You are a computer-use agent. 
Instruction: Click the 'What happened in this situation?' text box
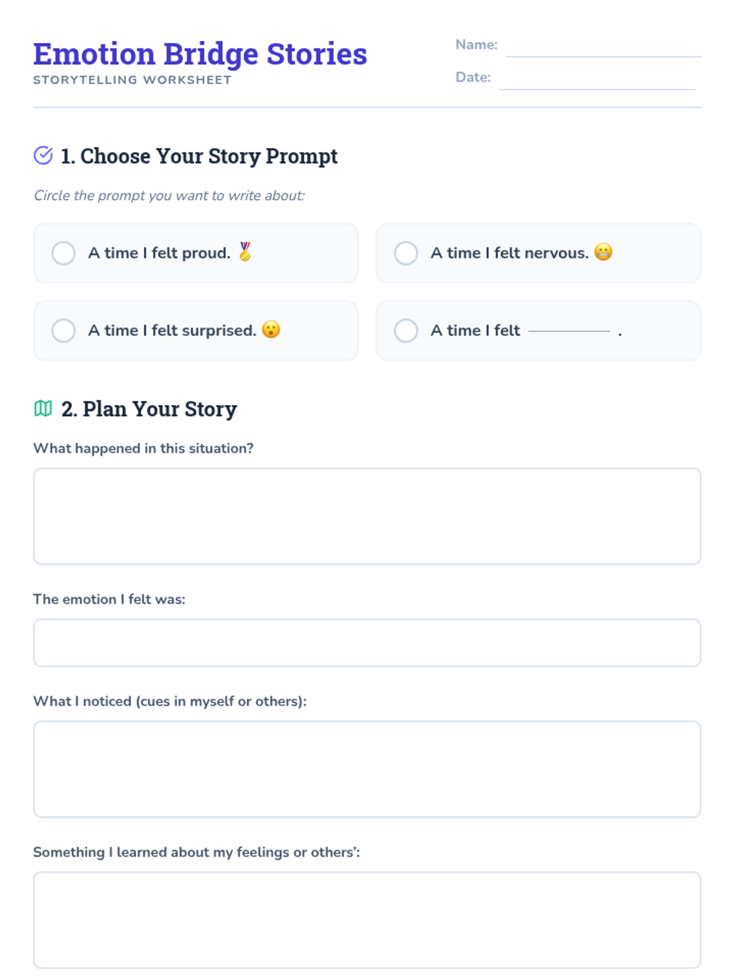pyautogui.click(x=367, y=516)
